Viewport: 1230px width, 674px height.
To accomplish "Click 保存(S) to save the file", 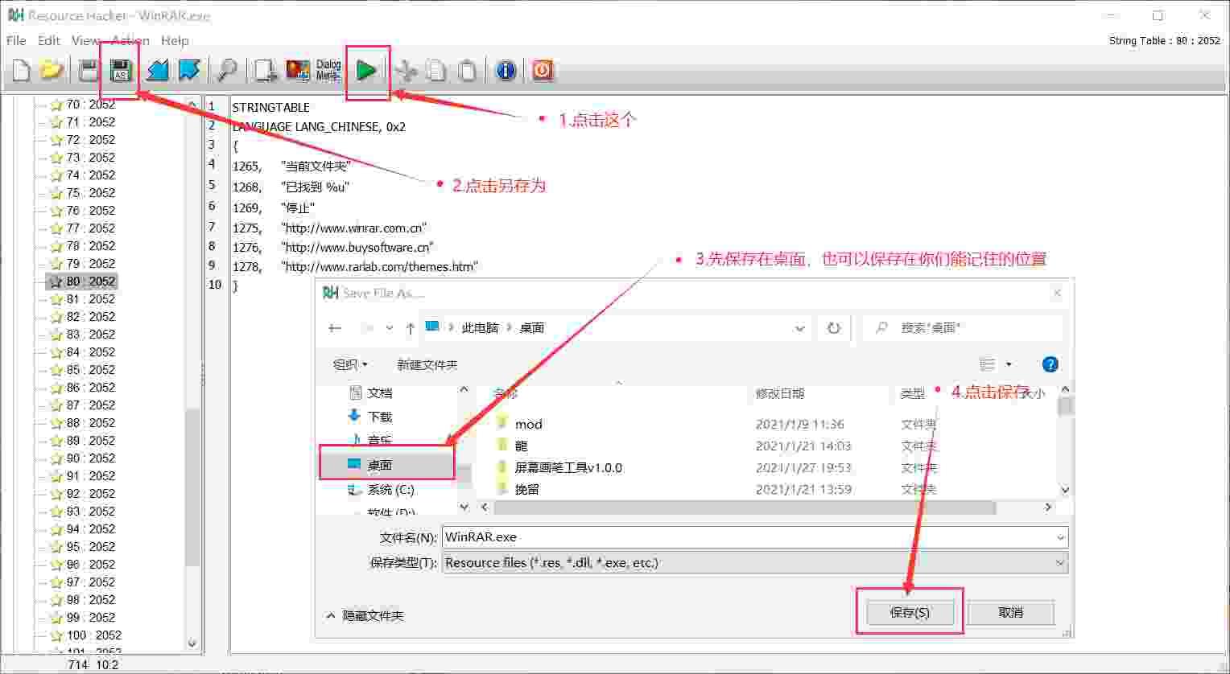I will pos(910,612).
